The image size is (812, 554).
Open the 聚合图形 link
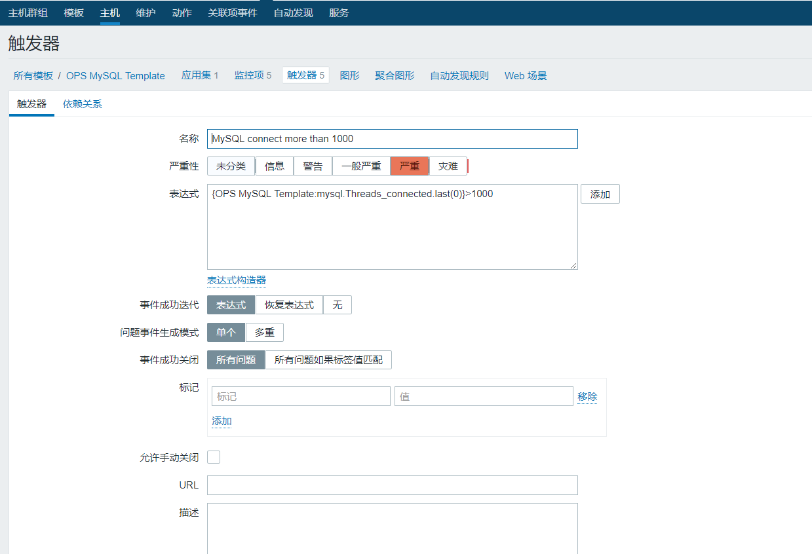(x=395, y=75)
